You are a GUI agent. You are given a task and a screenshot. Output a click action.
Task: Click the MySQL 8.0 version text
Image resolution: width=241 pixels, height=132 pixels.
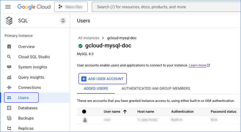click(85, 54)
